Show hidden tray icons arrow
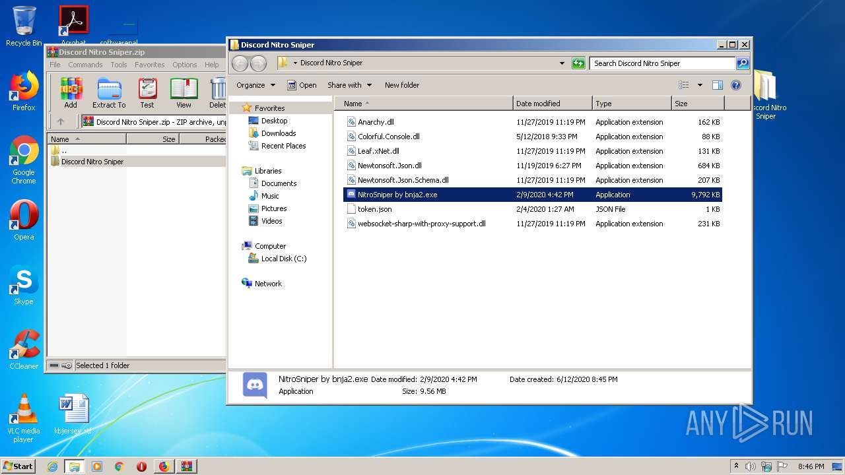The image size is (845, 475). 736,466
